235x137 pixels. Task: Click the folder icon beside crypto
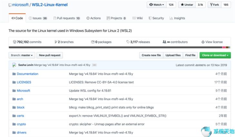14,124
